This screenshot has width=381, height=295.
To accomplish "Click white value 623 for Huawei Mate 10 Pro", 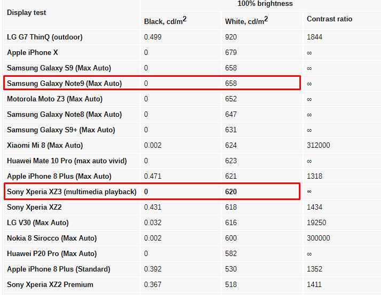I will click(231, 161).
